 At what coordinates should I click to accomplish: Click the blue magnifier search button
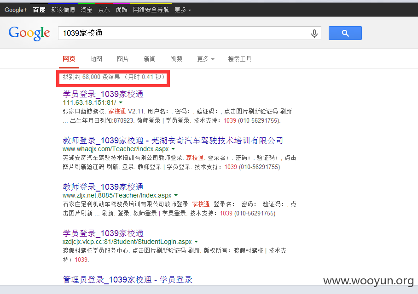[x=345, y=33]
